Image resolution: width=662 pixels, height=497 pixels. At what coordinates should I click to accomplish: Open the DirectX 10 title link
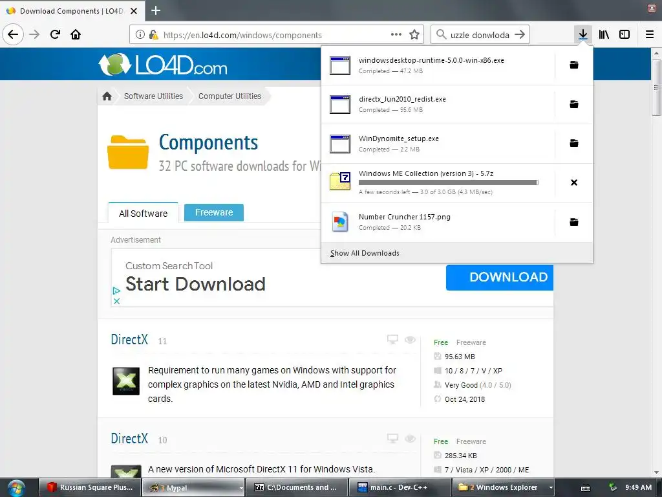click(129, 438)
